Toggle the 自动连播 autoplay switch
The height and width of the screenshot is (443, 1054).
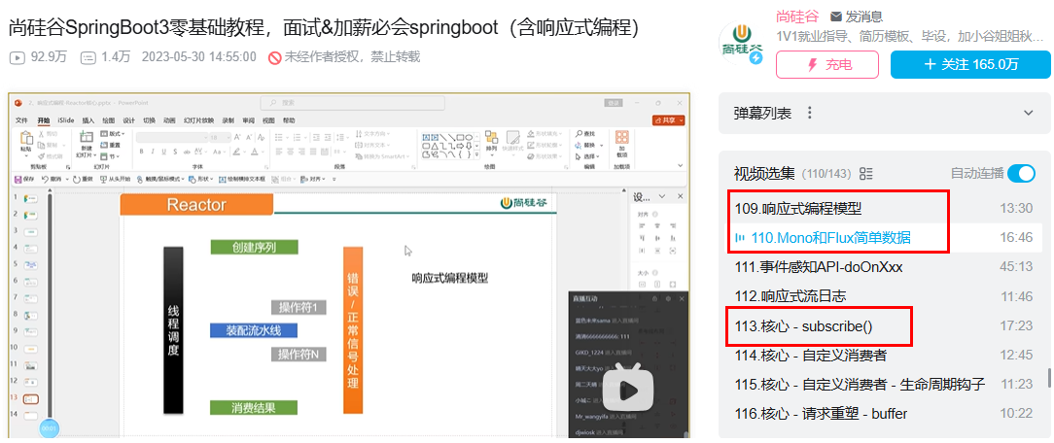(x=1021, y=173)
